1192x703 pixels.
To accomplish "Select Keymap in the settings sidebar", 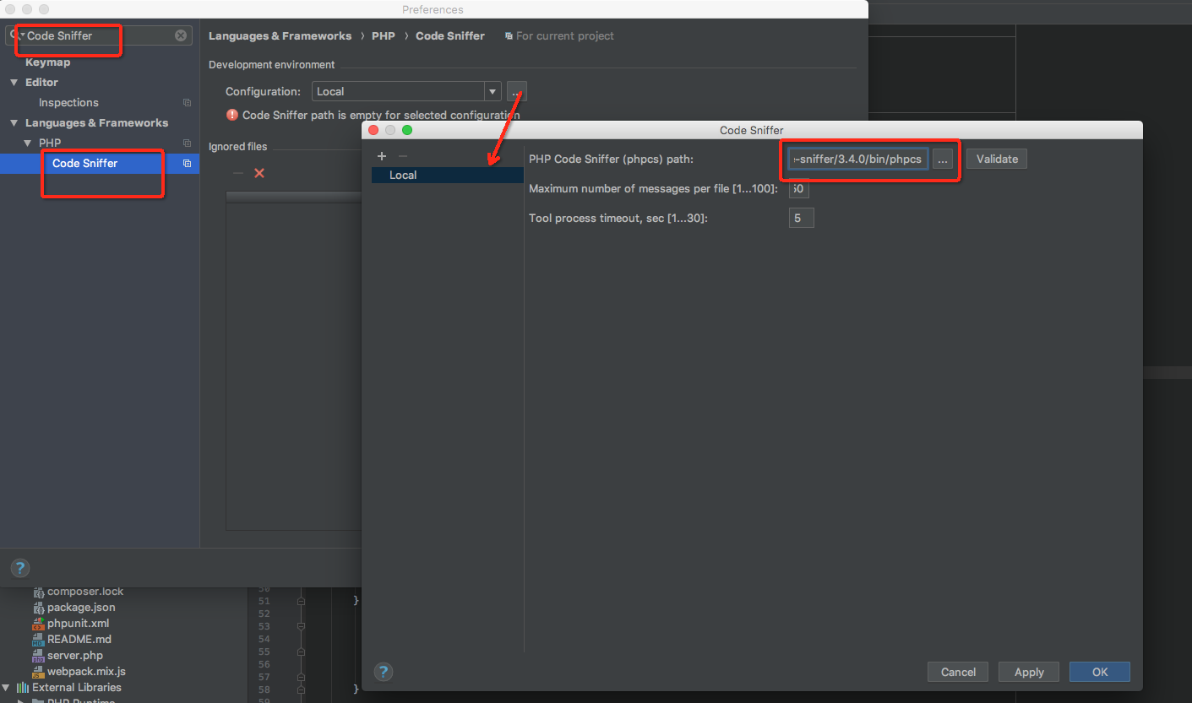I will point(47,62).
